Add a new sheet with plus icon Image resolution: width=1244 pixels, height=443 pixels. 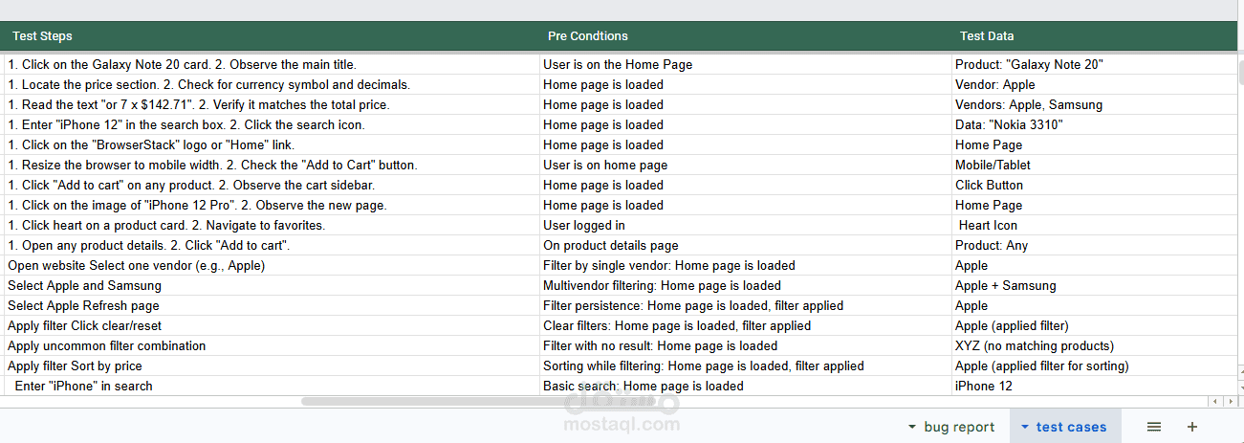[x=1191, y=427]
